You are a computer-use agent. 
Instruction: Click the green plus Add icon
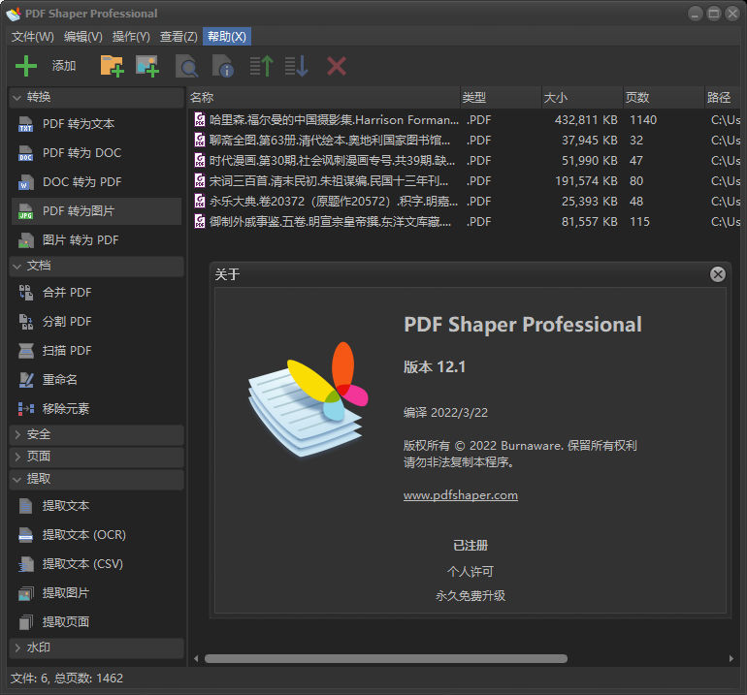click(26, 66)
